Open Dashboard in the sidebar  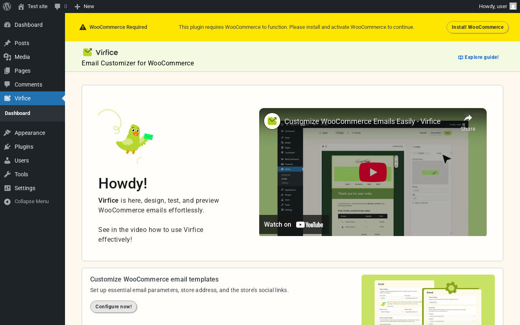pos(28,25)
